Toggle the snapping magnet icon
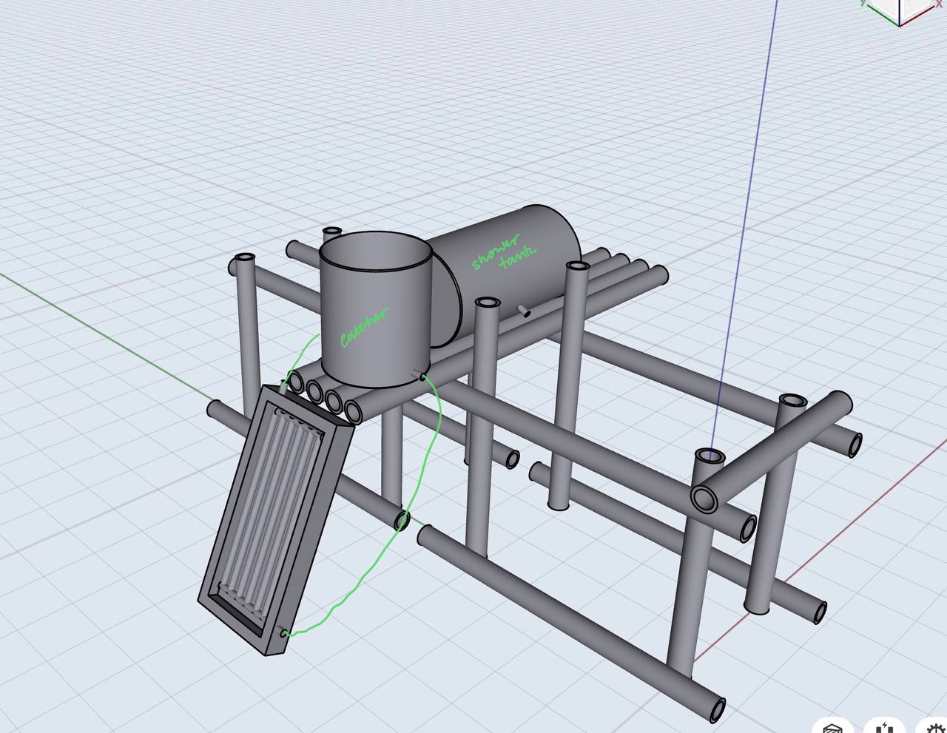 tap(885, 727)
